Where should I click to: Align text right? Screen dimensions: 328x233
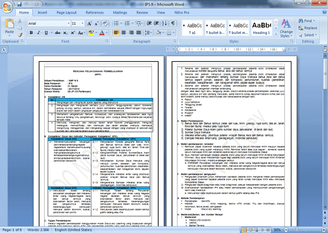pos(131,33)
